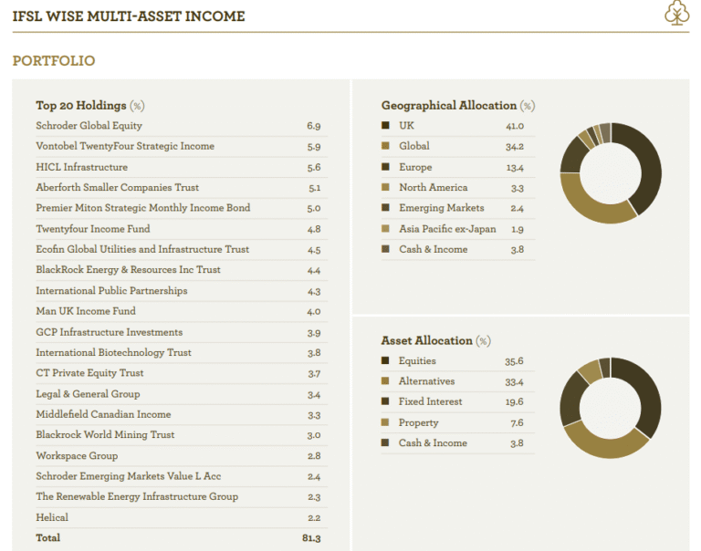Click the Emerging Markets label
Screen dimensions: 701x551
(x=441, y=208)
